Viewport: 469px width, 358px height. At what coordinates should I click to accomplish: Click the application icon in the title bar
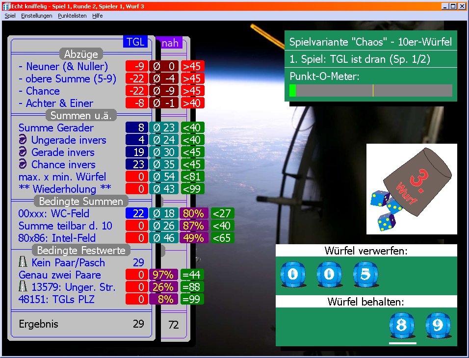pos(6,6)
